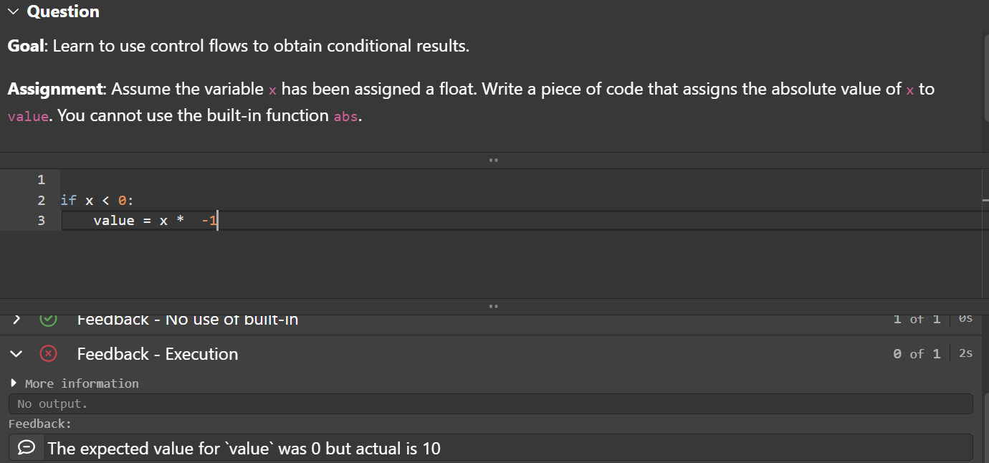The height and width of the screenshot is (463, 989).
Task: Click the 0 of 1 score label
Action: pos(917,353)
